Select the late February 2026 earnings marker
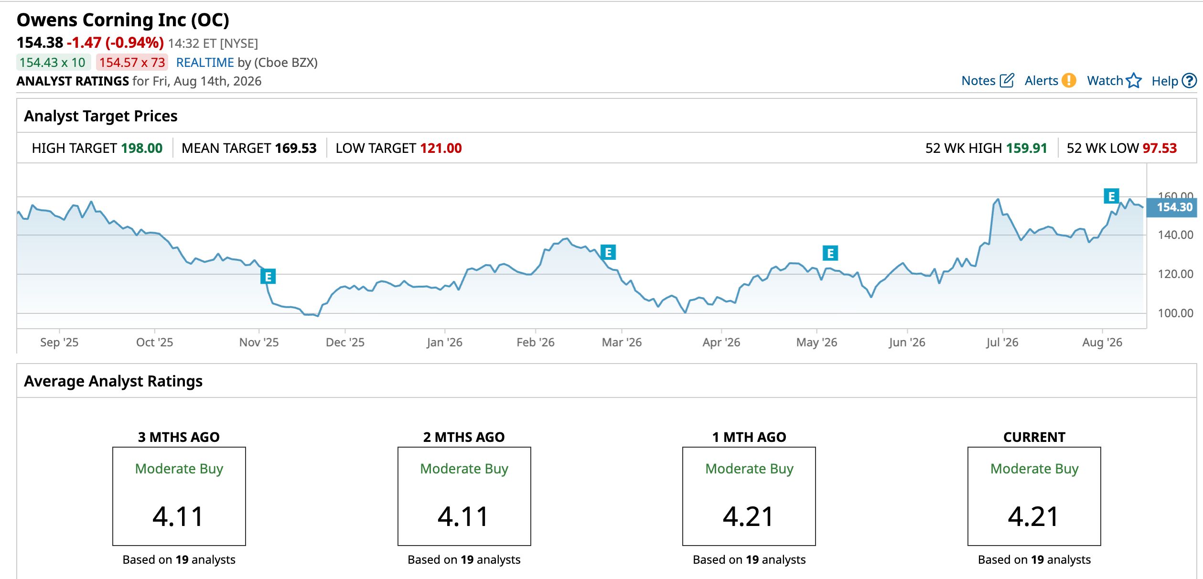The image size is (1203, 579). pyautogui.click(x=608, y=252)
